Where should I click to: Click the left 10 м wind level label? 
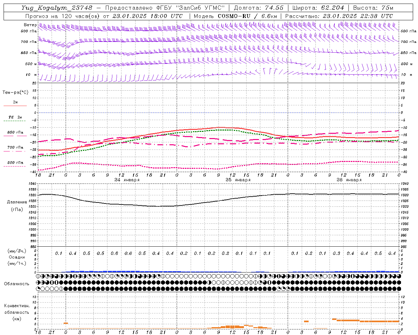[x=31, y=75]
